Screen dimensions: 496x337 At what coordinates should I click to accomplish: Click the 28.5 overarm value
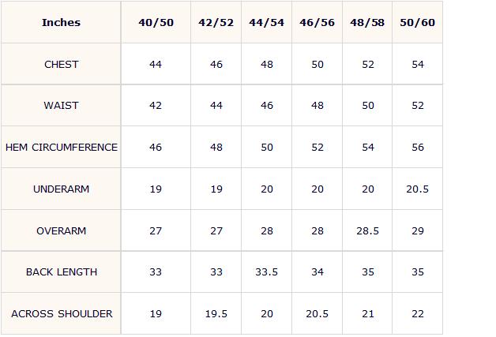367,230
